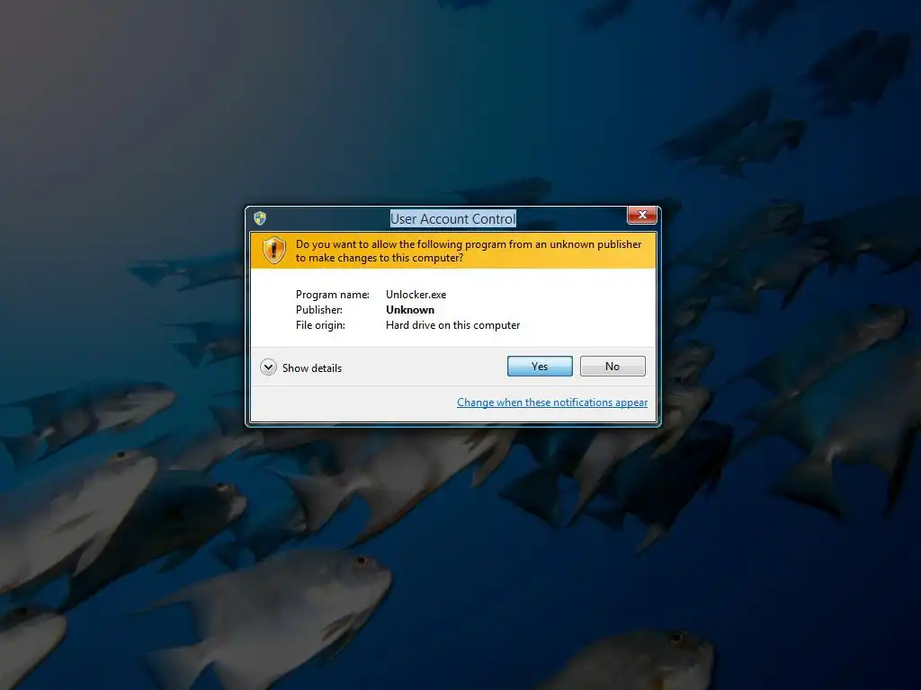Select the Unlocker.exe program name text

click(416, 295)
